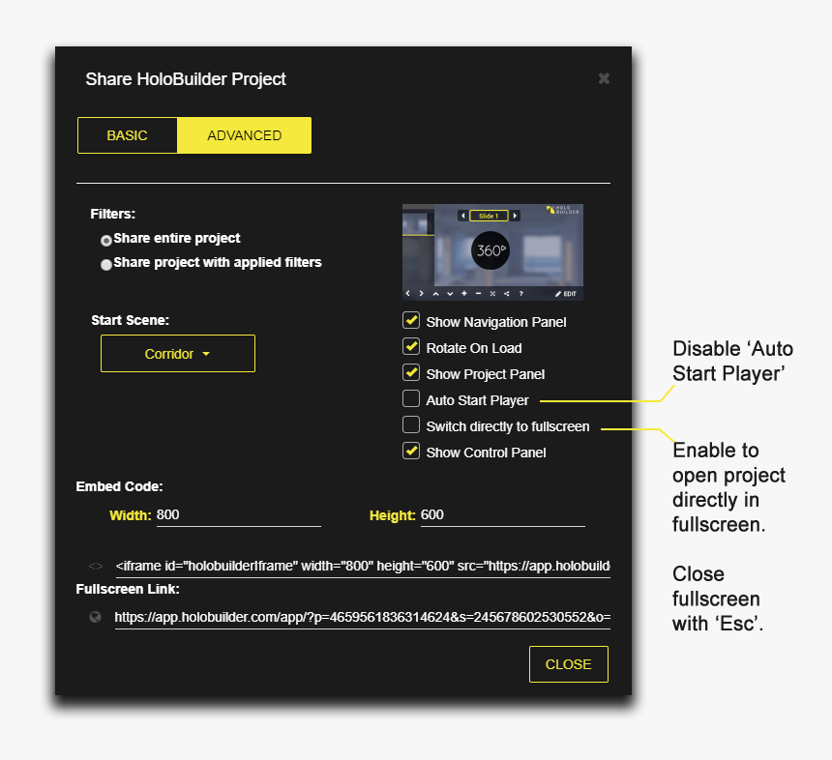
Task: Click rotate left arrow in preview control bar
Action: pos(407,293)
